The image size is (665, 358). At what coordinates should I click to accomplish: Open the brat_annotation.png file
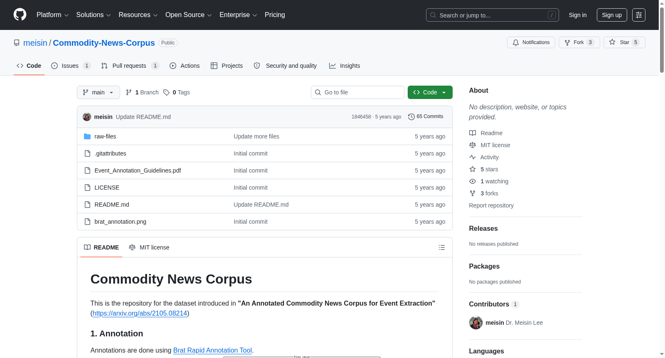(120, 222)
